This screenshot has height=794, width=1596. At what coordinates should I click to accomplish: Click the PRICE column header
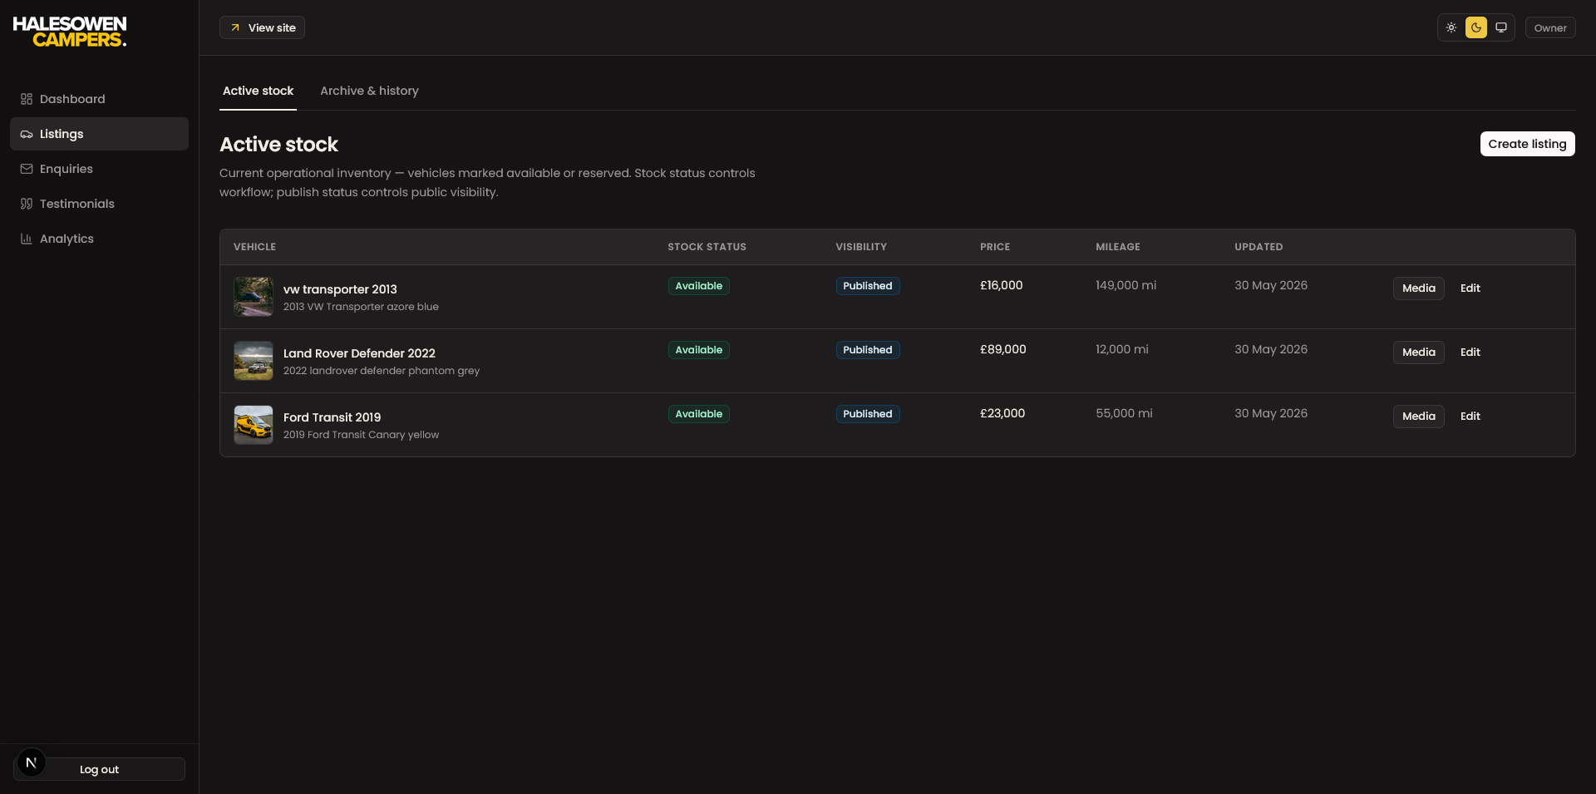pos(995,247)
